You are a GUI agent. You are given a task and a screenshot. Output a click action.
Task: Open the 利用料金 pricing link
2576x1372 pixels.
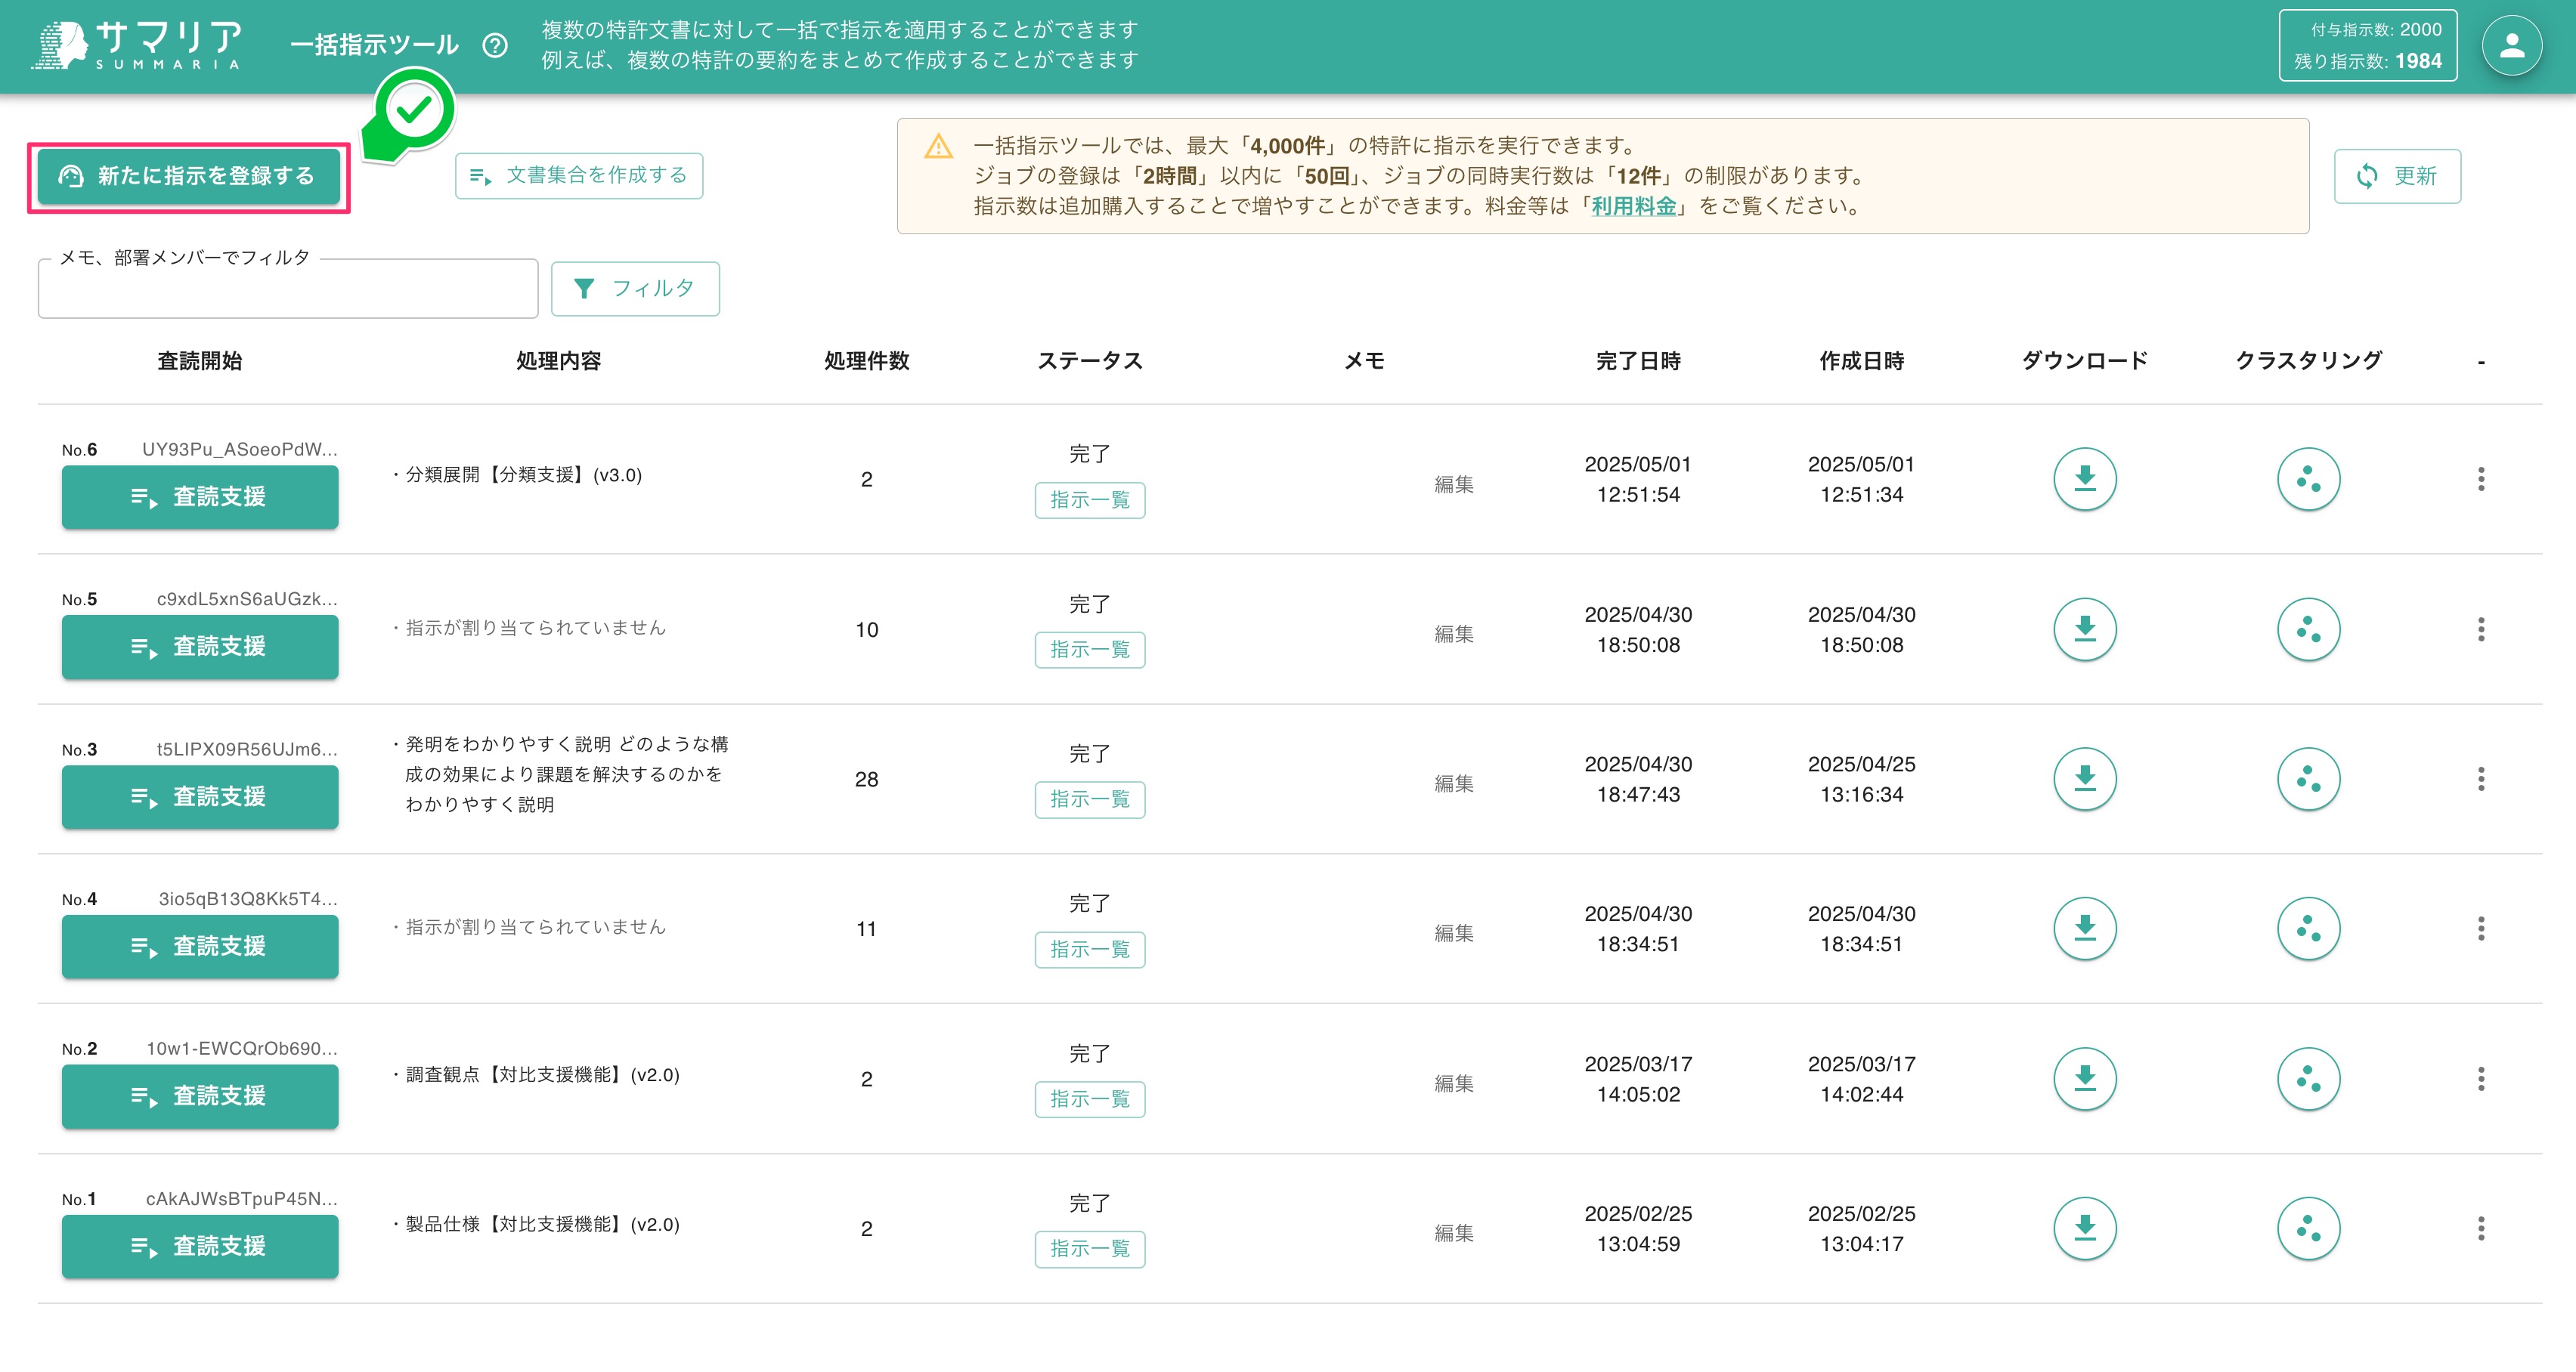tap(1633, 205)
